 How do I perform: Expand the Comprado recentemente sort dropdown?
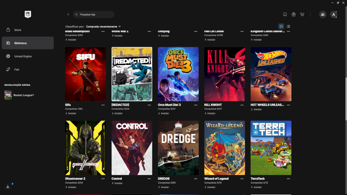click(x=103, y=26)
